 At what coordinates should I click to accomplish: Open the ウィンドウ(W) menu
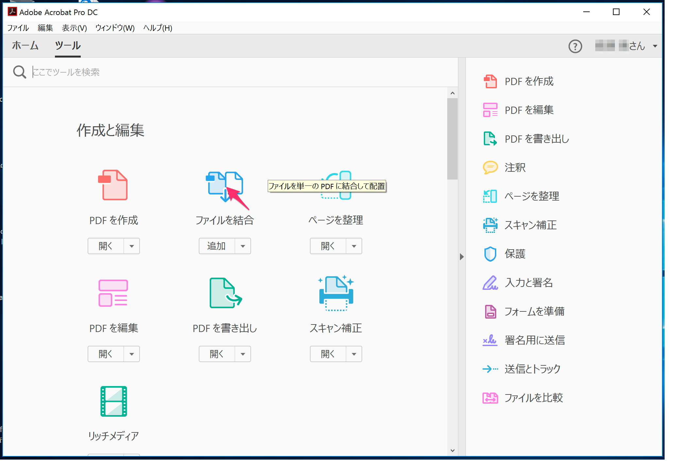tap(115, 28)
